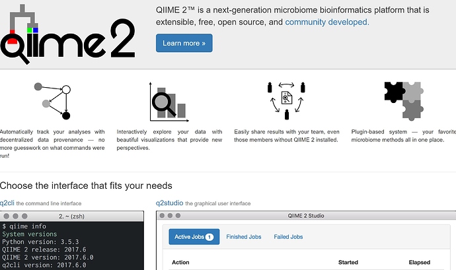
Task: Open the q2studio link
Action: pyautogui.click(x=170, y=203)
